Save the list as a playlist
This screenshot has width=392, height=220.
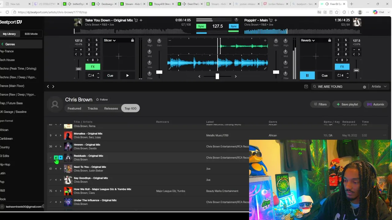(x=347, y=105)
